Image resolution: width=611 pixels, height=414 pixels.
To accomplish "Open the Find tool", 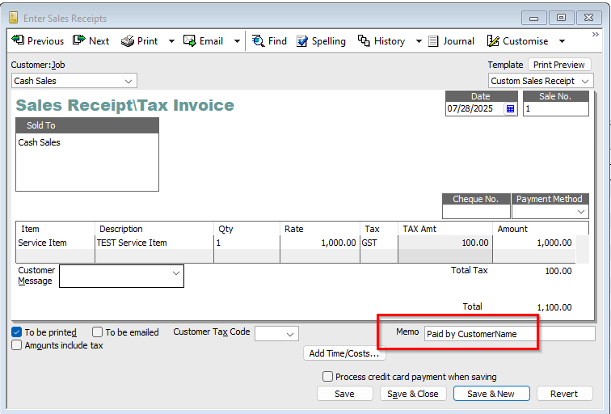I will pos(269,41).
